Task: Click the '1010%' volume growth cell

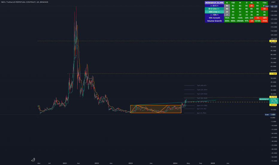Action: (257, 21)
